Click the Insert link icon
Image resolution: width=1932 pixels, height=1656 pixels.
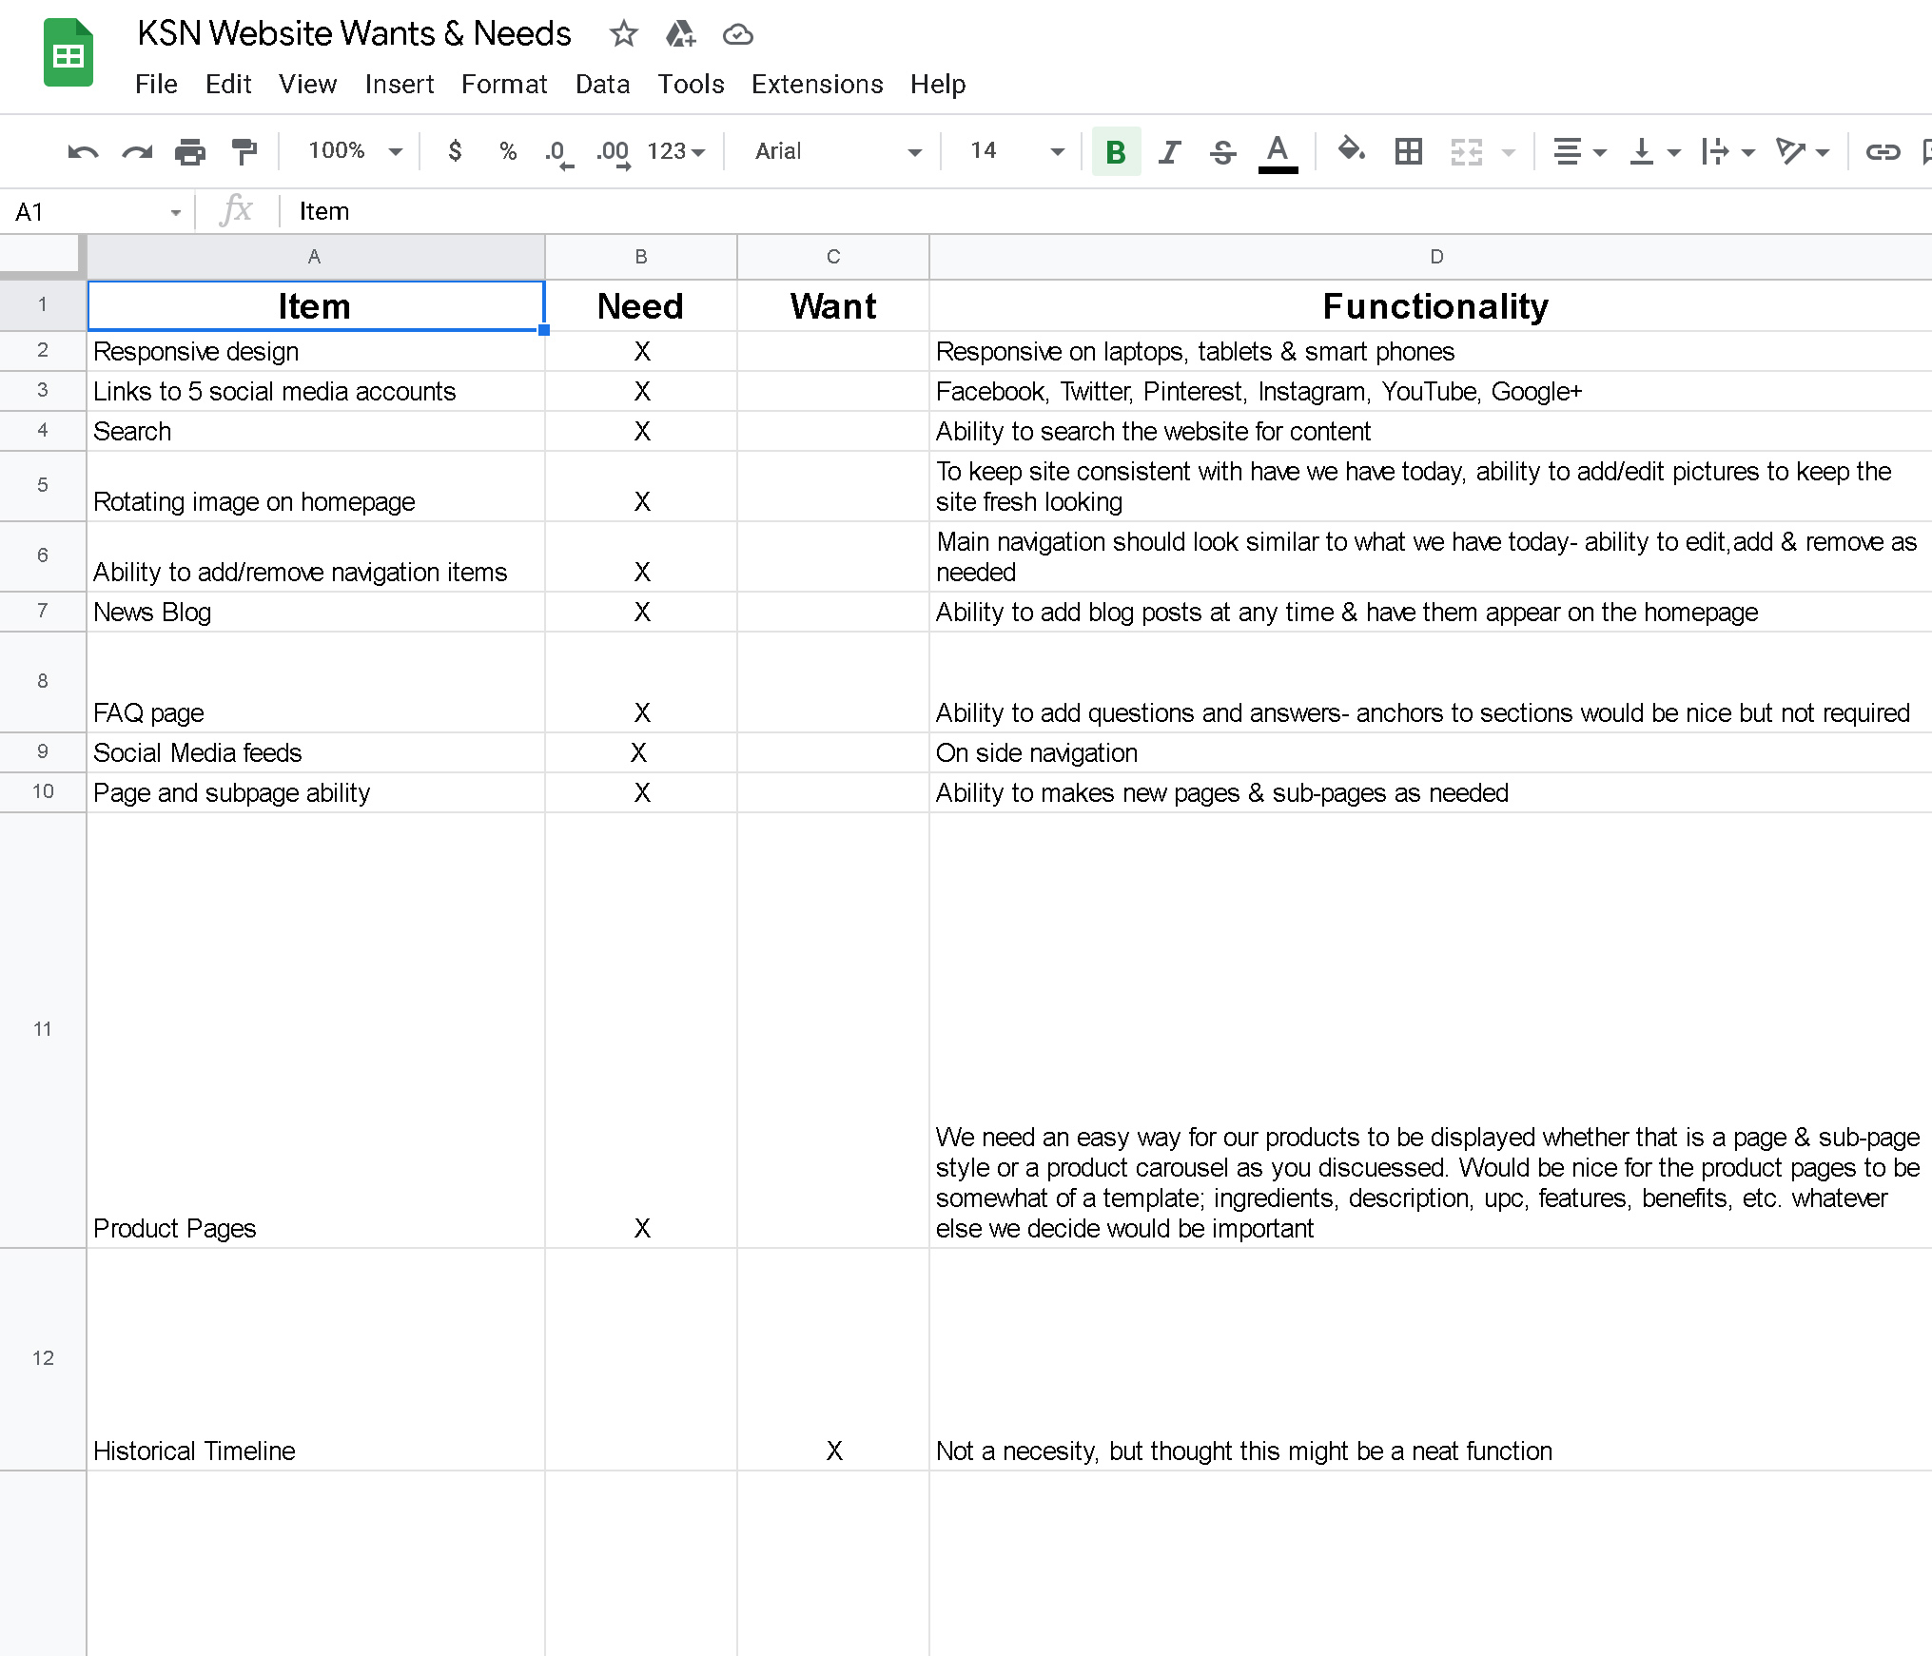pyautogui.click(x=1882, y=151)
